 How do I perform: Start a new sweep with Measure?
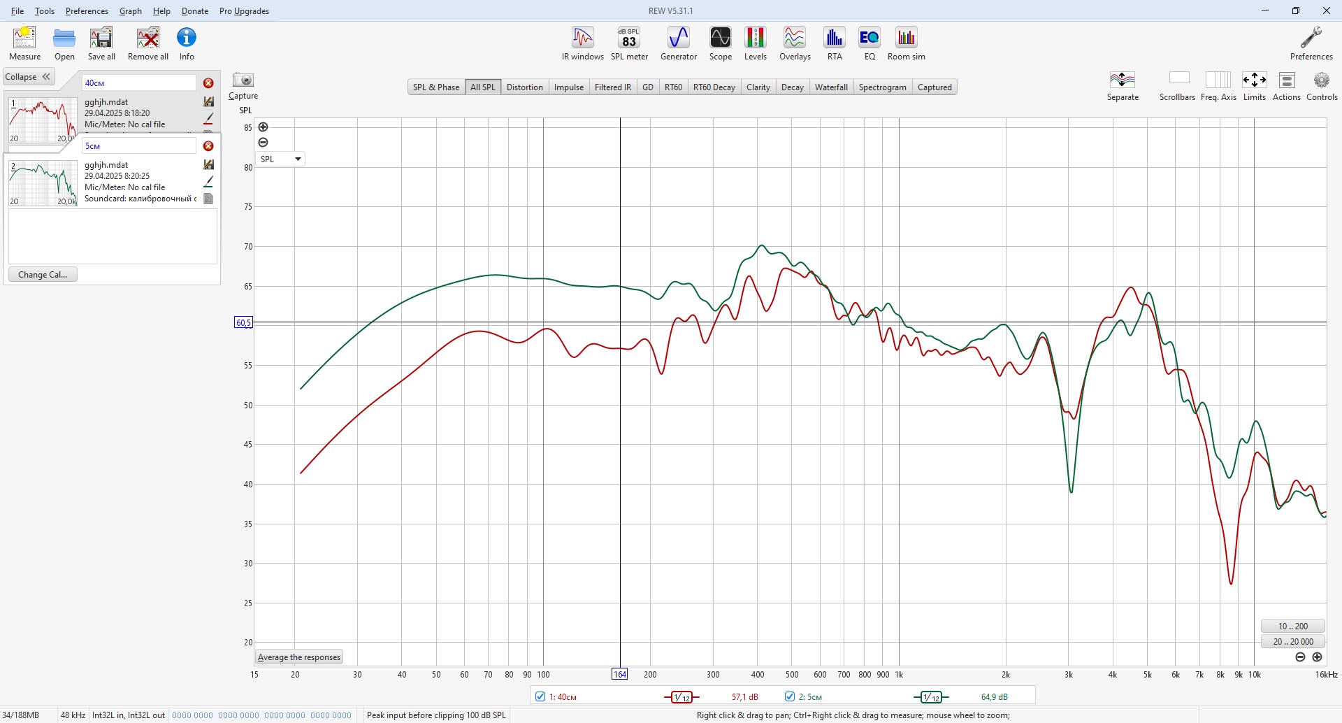(24, 43)
